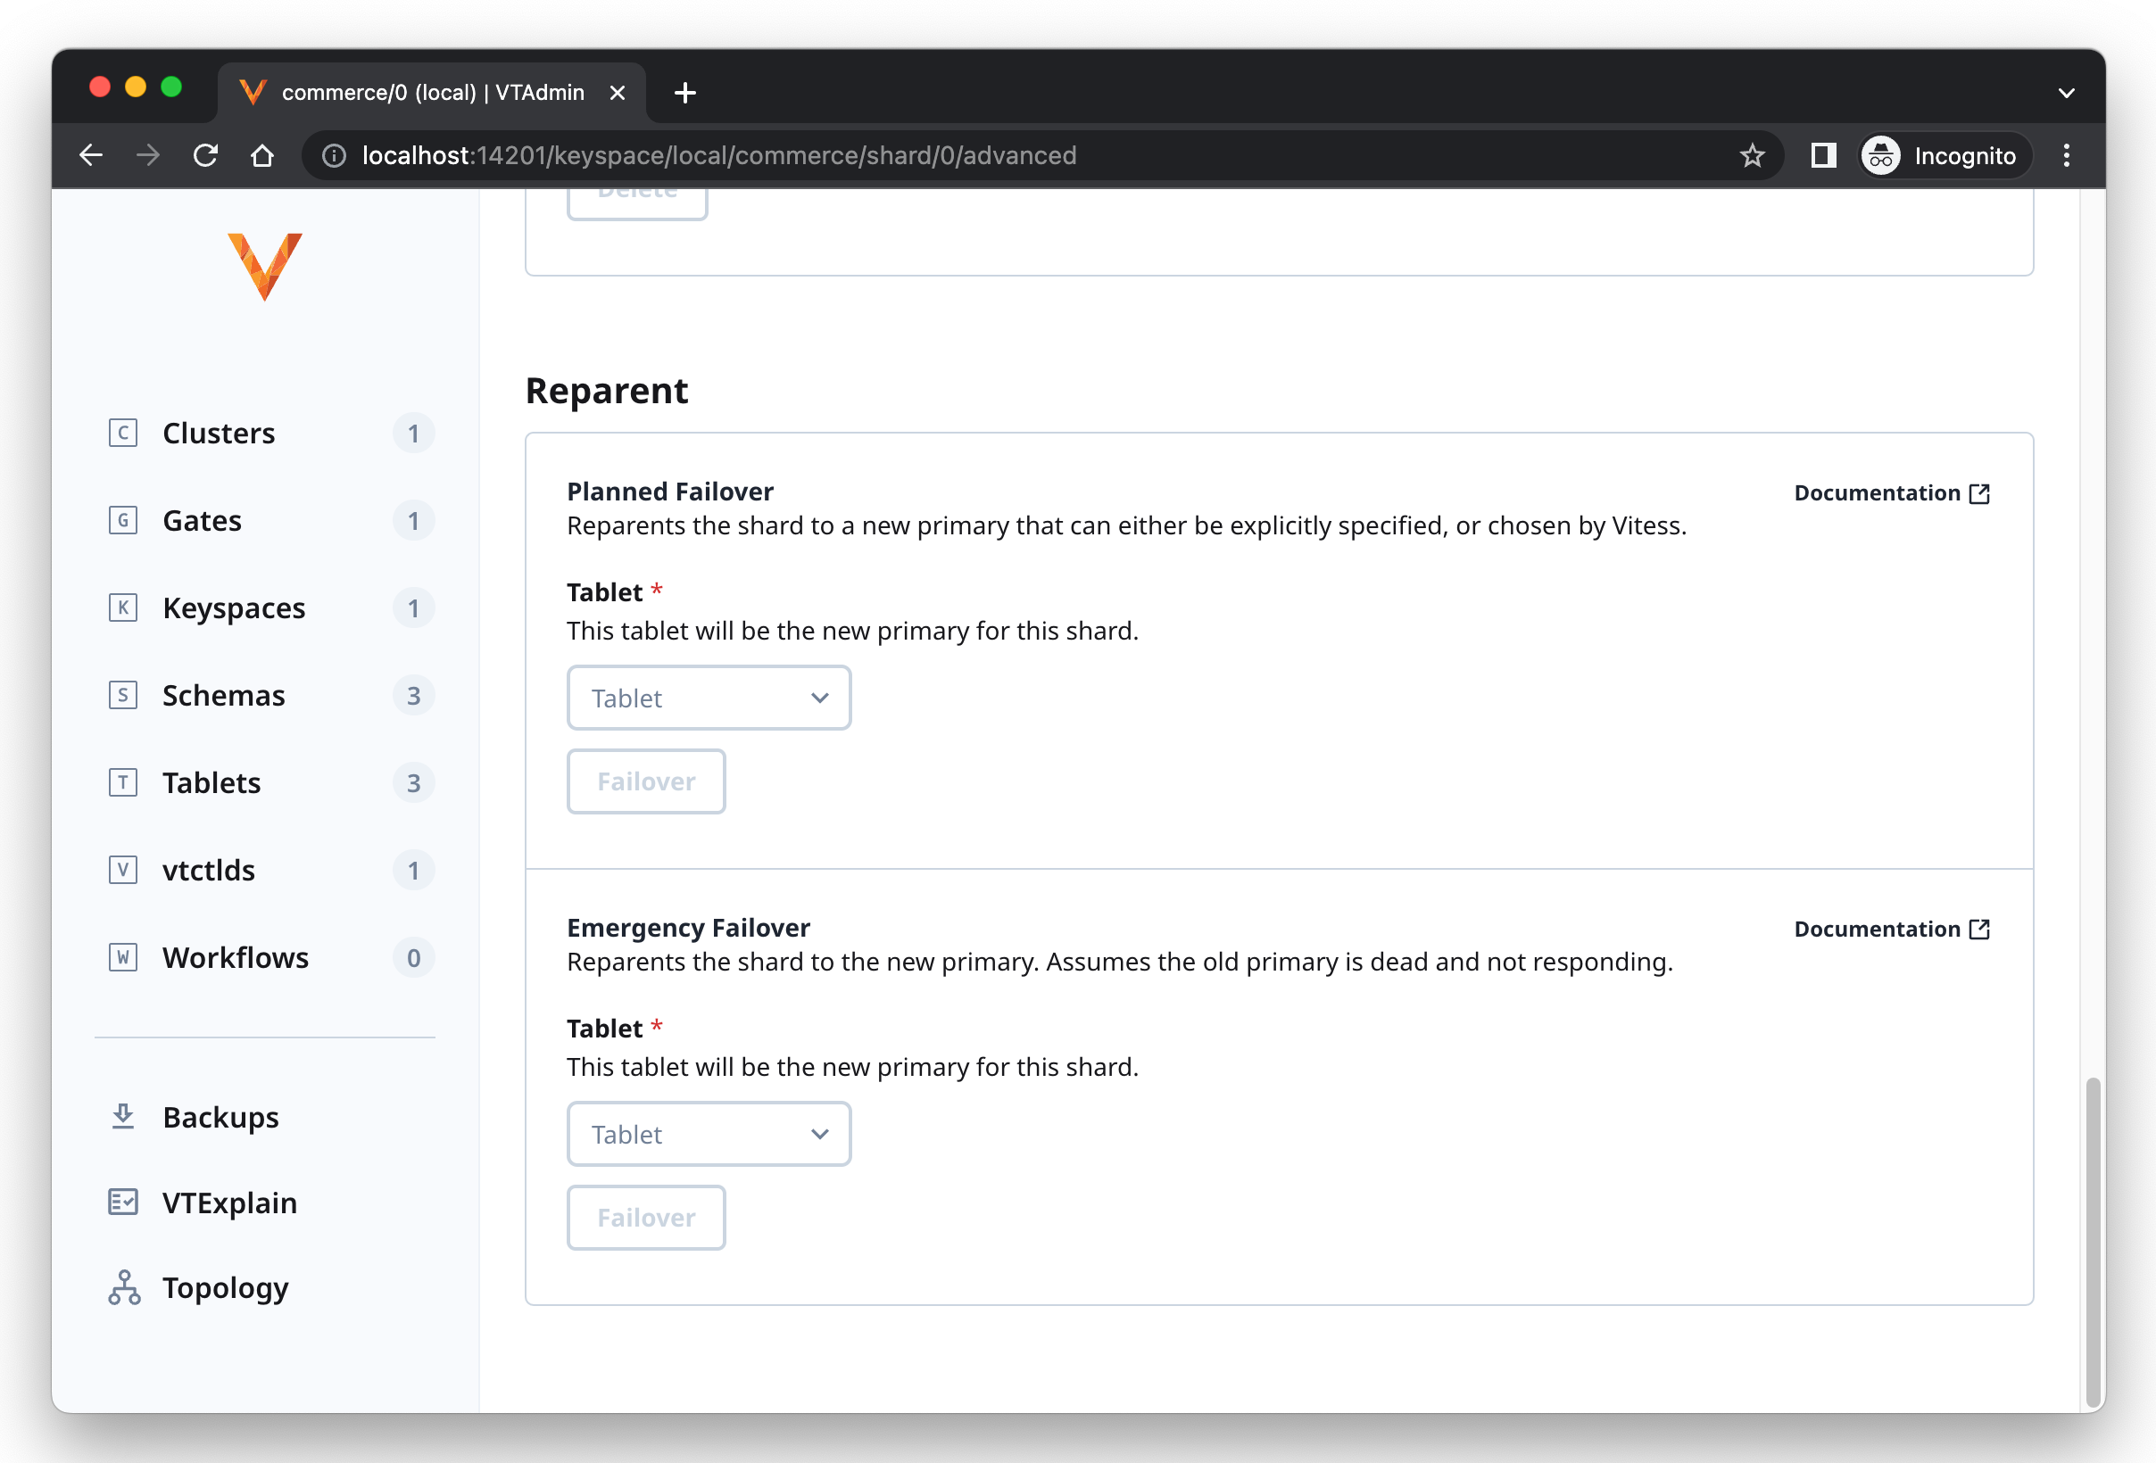
Task: Navigate to VTExplain in sidebar
Action: (227, 1202)
